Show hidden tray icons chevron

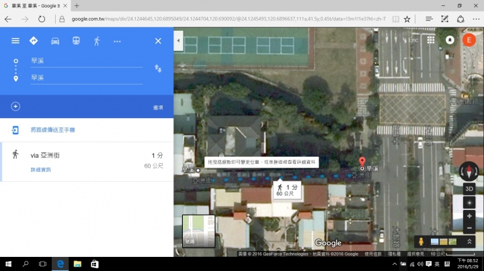pyautogui.click(x=395, y=264)
